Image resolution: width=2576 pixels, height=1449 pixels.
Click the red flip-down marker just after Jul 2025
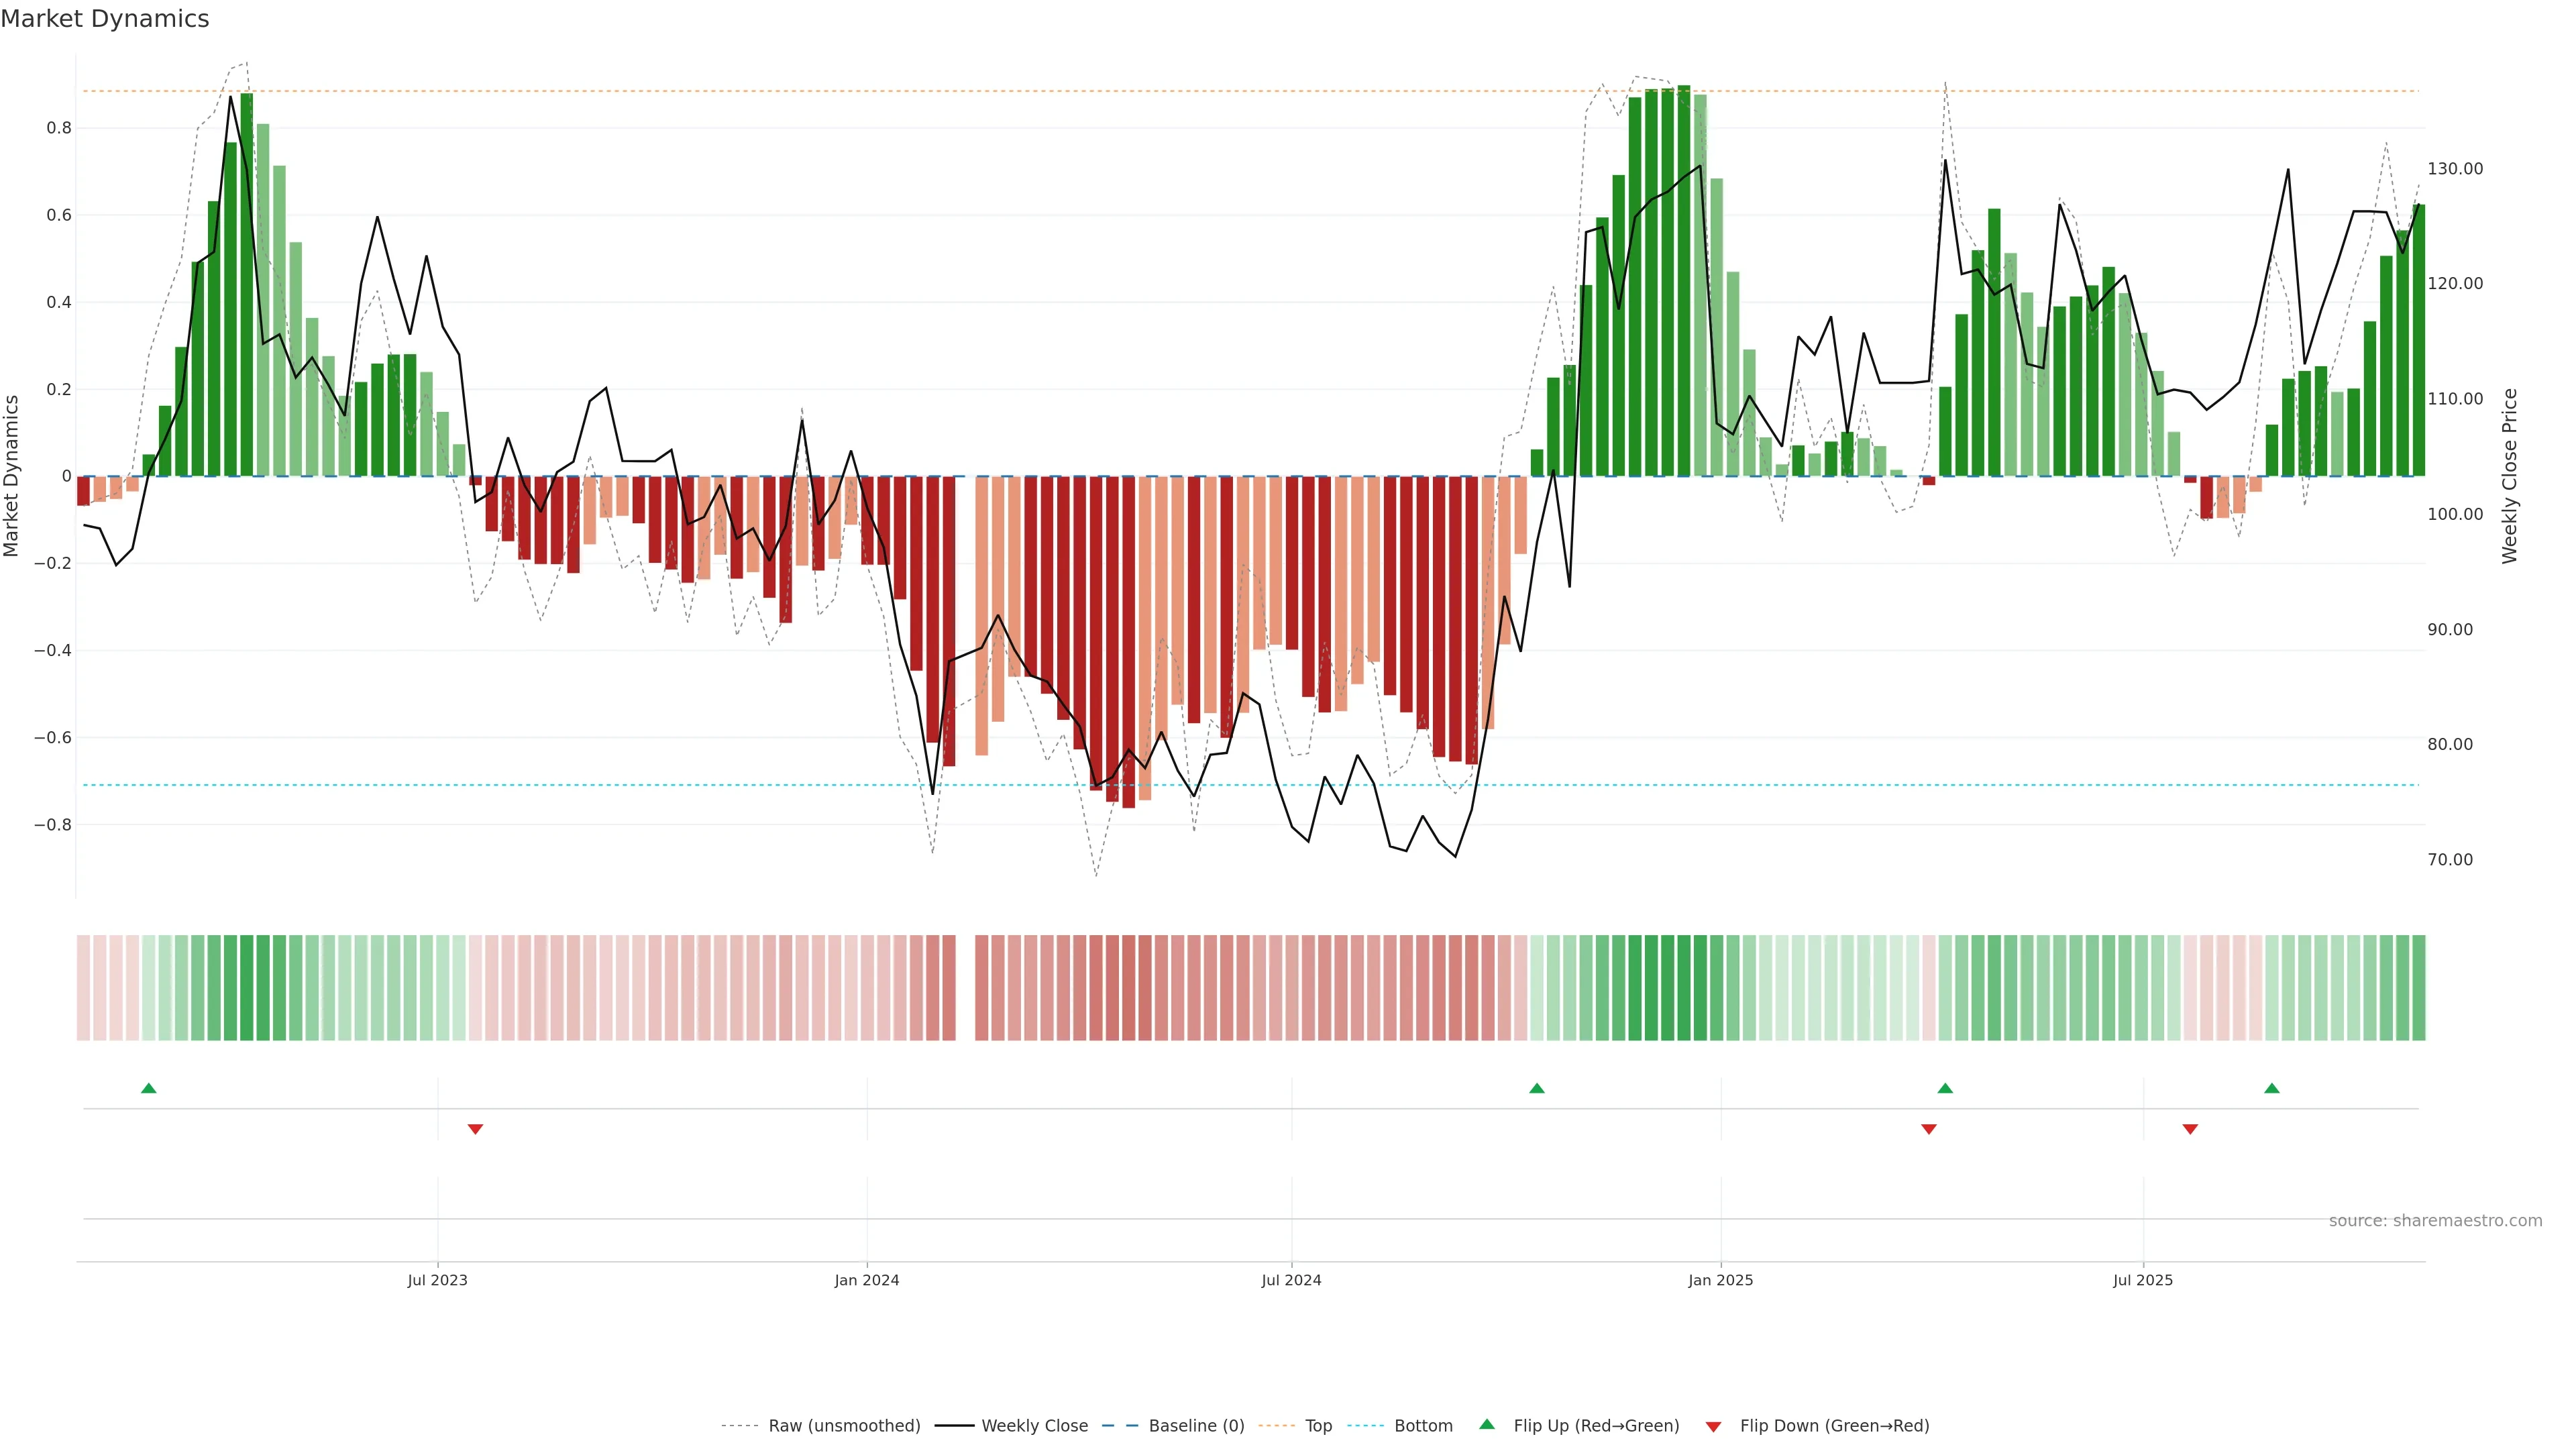tap(2190, 1129)
